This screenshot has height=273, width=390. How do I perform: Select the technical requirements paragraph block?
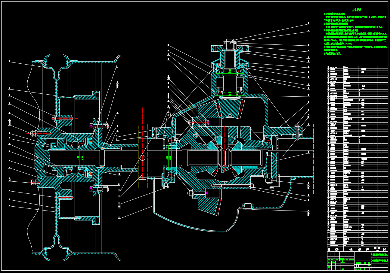click(x=355, y=34)
